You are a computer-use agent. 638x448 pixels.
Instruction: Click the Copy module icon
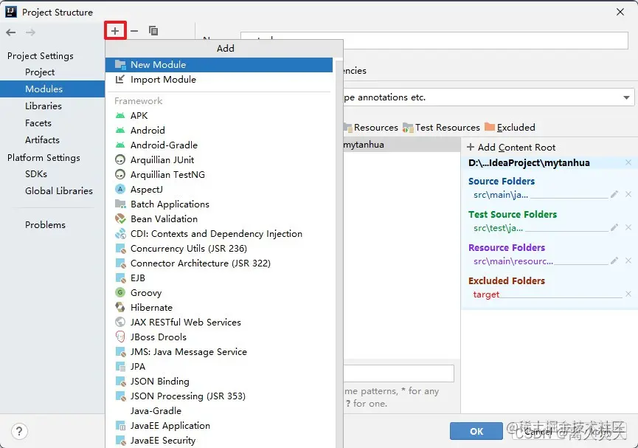coord(153,31)
